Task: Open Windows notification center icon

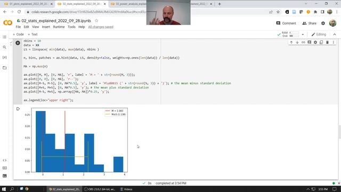Action: coord(335,189)
